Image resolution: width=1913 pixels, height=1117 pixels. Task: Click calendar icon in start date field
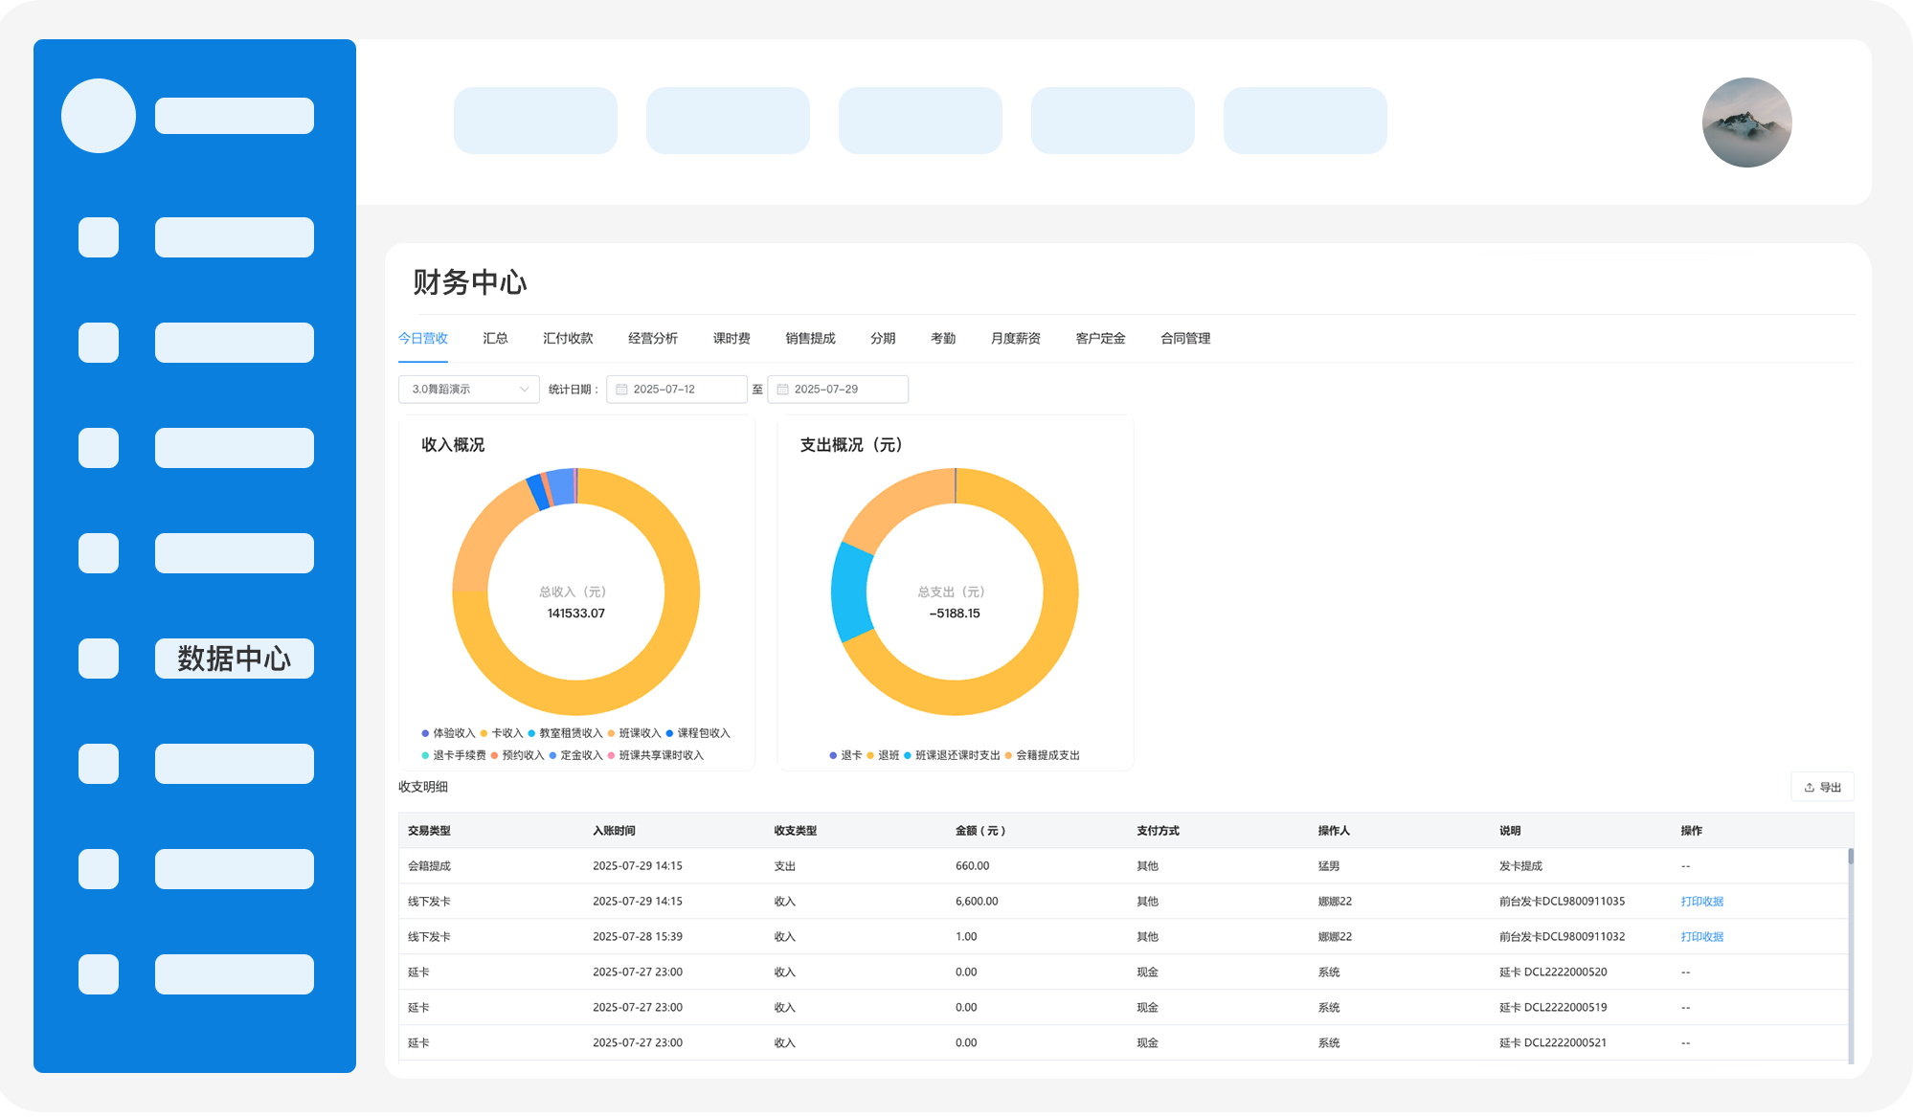621,390
